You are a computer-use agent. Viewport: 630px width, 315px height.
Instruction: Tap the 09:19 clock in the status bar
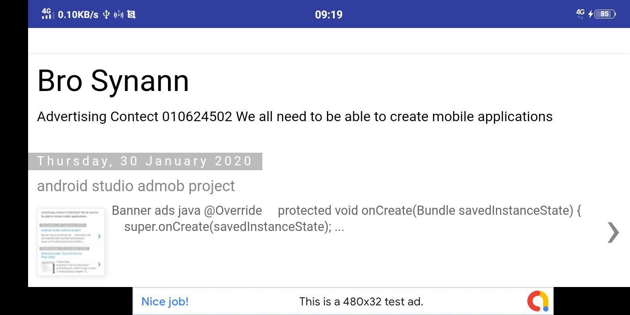point(329,14)
